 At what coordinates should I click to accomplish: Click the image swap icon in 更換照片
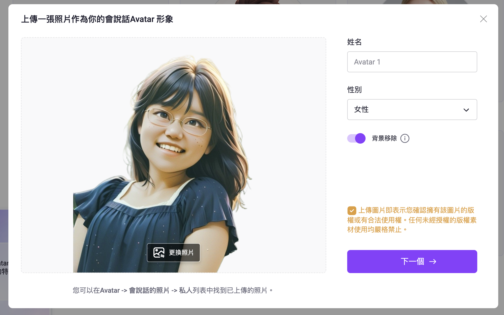(x=159, y=253)
